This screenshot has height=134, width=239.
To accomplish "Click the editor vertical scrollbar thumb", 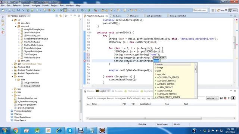I will [234, 43].
